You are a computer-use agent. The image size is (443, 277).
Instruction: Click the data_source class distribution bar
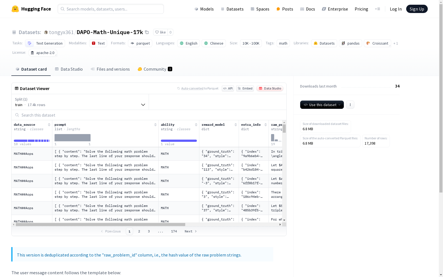pos(32,141)
